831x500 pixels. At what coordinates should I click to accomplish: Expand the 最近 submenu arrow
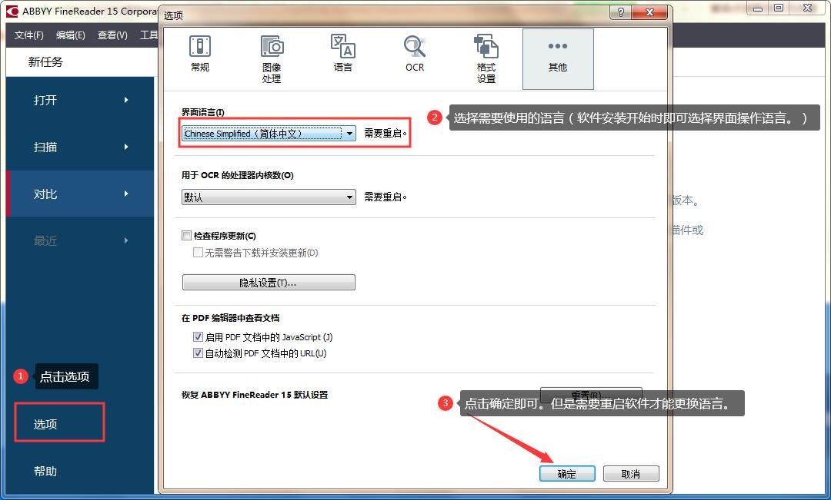click(x=126, y=240)
